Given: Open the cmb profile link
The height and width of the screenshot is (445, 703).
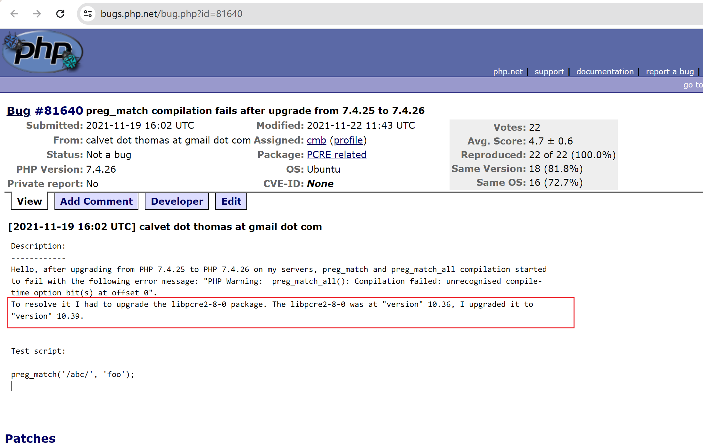Looking at the screenshot, I should click(348, 140).
